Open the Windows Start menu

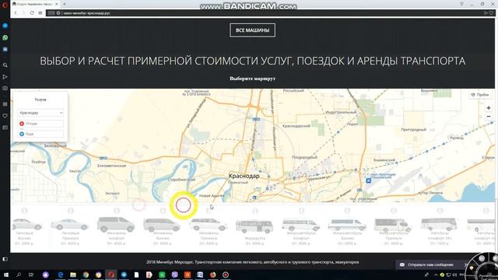pos(5,275)
